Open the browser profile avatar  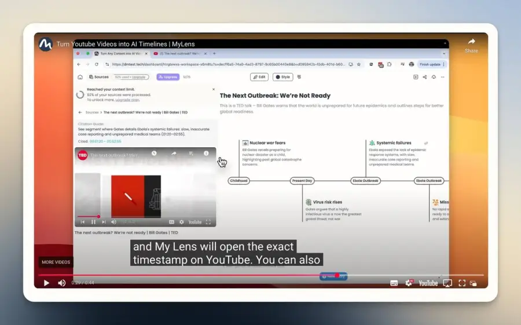pos(412,64)
